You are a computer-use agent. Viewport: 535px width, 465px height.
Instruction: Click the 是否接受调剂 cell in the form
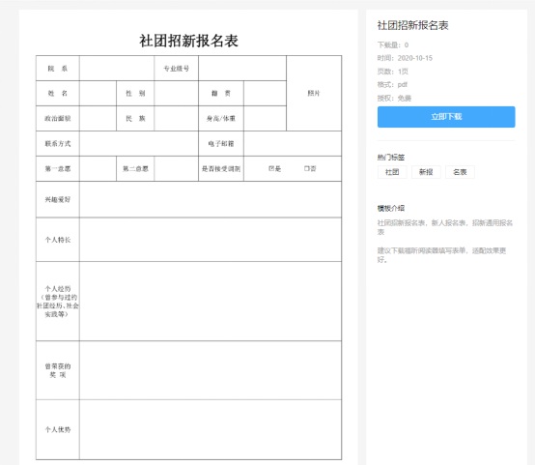221,168
